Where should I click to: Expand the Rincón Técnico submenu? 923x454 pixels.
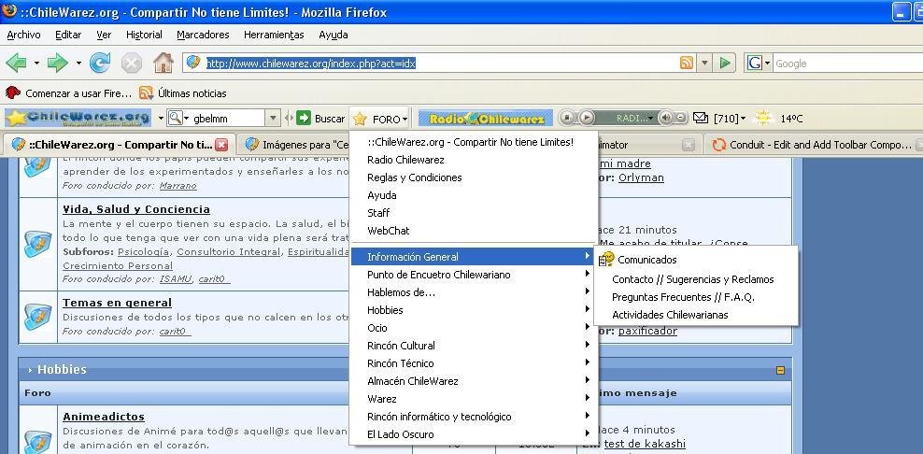click(x=475, y=362)
